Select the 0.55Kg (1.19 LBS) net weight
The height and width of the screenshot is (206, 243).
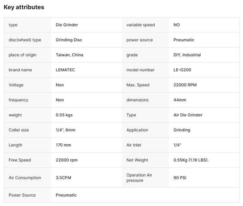tap(191, 160)
